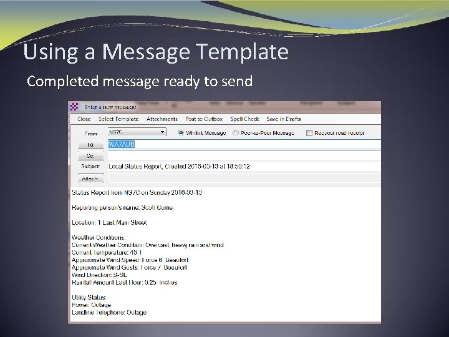The image size is (449, 337).
Task: Click the Cc: button
Action: [91, 156]
